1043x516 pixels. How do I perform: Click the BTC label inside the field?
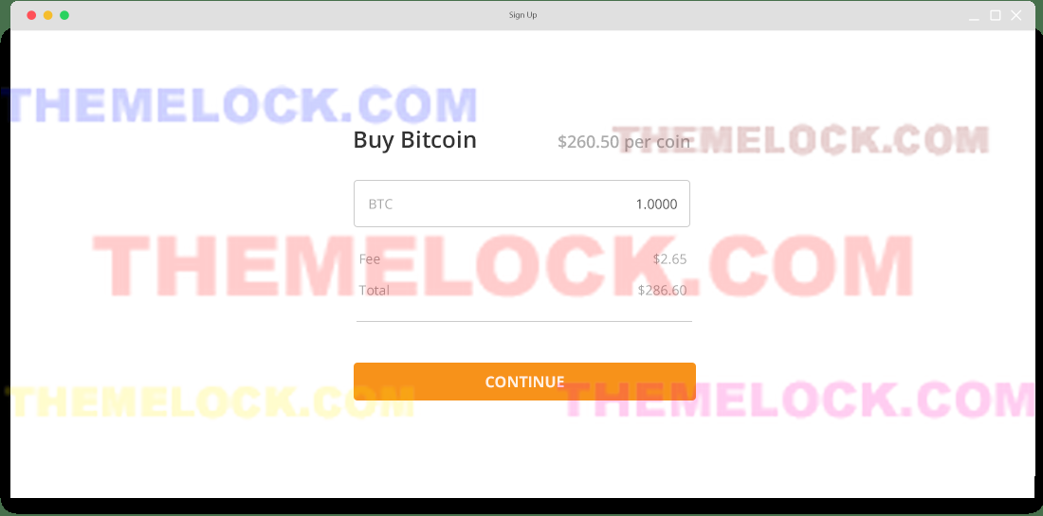380,205
